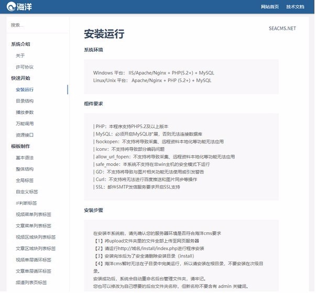
Task: Open the 基本语法 sidebar item
Action: click(x=25, y=158)
